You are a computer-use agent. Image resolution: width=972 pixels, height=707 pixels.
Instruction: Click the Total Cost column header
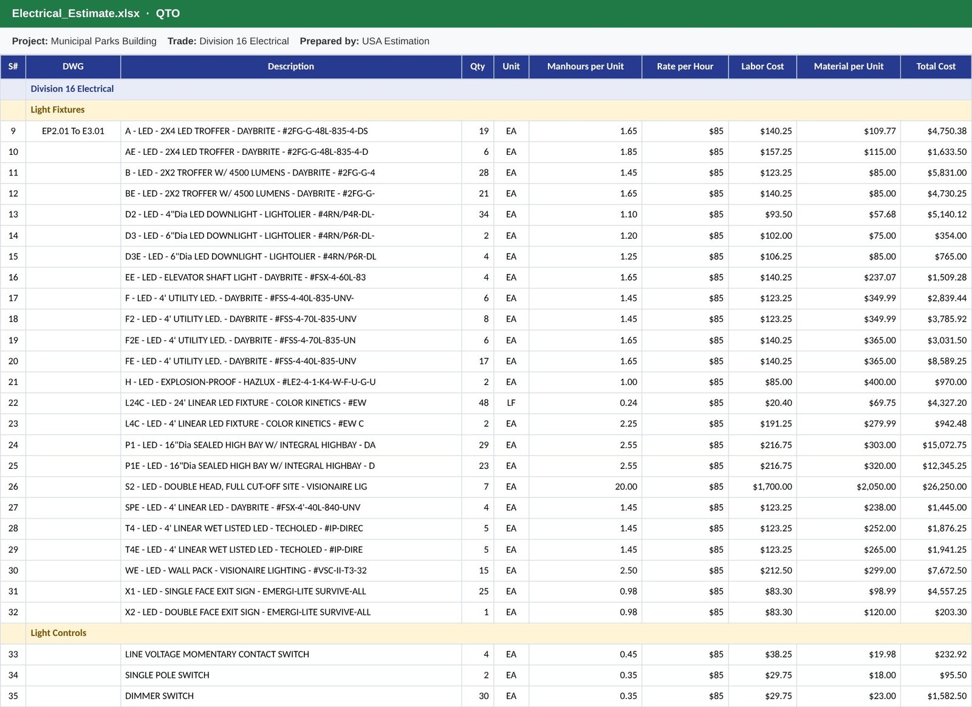936,67
